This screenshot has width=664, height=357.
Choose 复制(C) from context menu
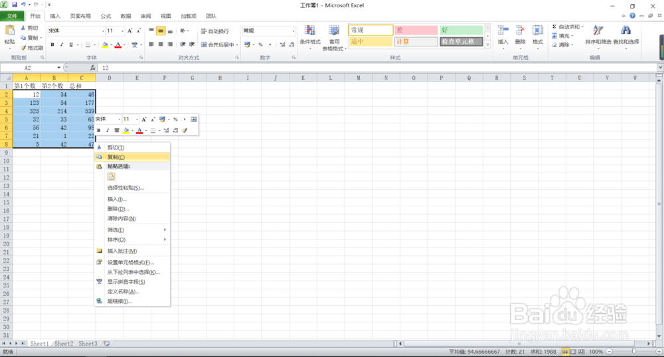click(132, 157)
